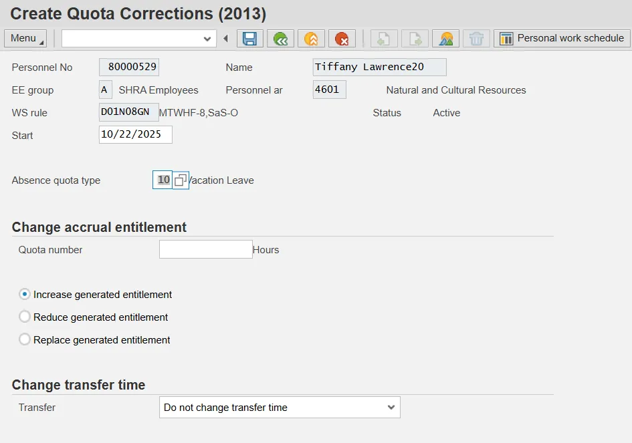This screenshot has height=443, width=632.
Task: Select Increase generated entitlement option
Action: pyautogui.click(x=25, y=295)
